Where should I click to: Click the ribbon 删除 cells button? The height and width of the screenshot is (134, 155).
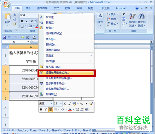(113, 19)
